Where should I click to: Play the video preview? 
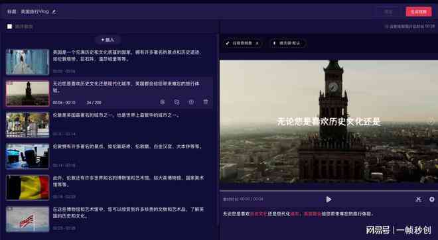pos(328,200)
